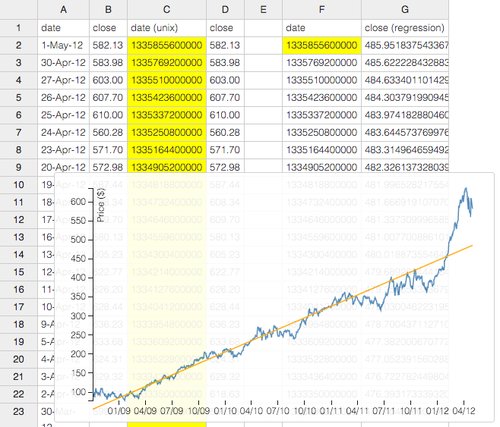Click yellow cell 1335164400000 in column C
This screenshot has height=427, width=500.
click(x=166, y=150)
